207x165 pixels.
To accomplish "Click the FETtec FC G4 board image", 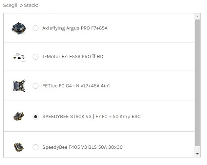I will 19,86.
